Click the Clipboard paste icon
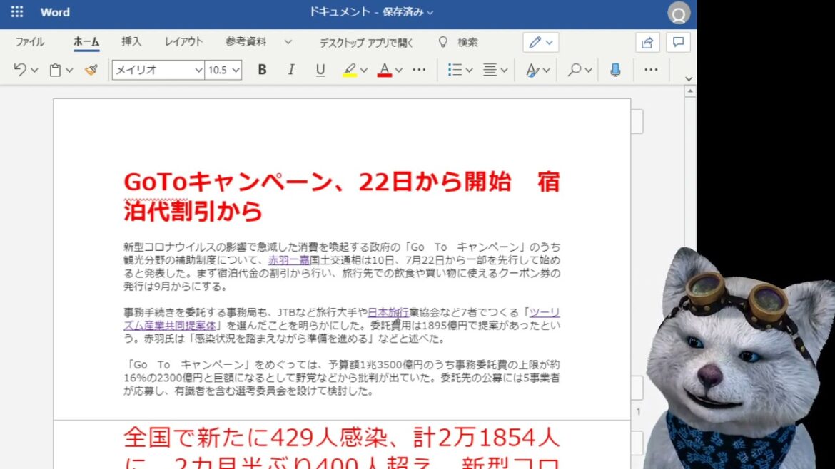Screen dimensions: 835x469 [x=55, y=70]
